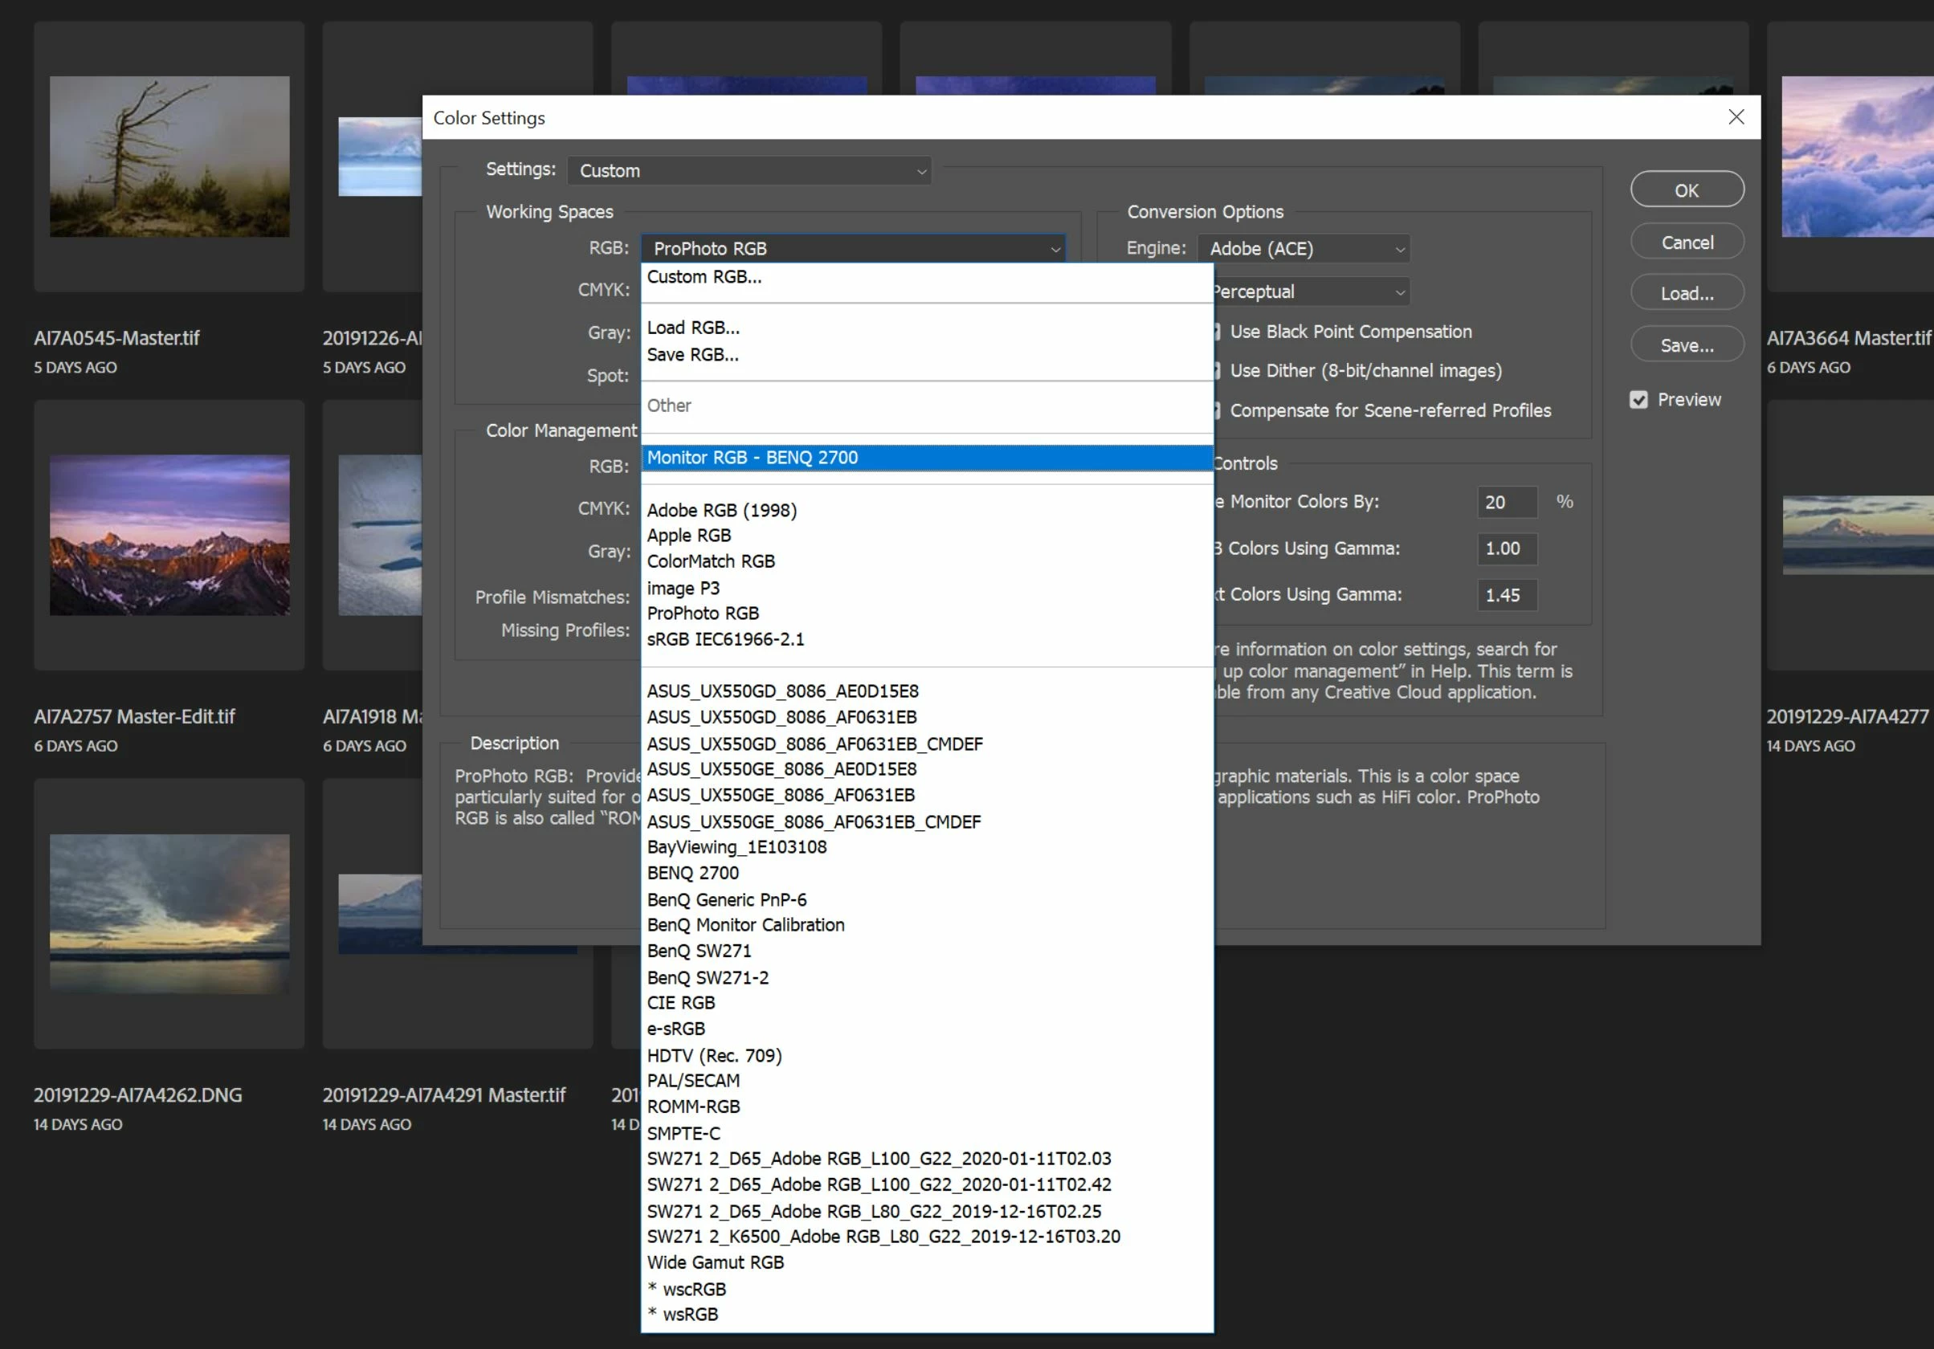Select Monitor RGB - BENQ 2700
Image resolution: width=1934 pixels, height=1349 pixels.
pyautogui.click(x=753, y=457)
